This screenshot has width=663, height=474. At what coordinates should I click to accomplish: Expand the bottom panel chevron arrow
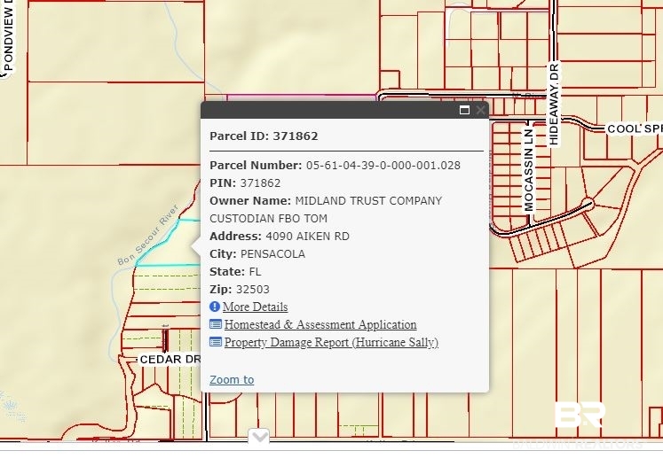click(259, 437)
